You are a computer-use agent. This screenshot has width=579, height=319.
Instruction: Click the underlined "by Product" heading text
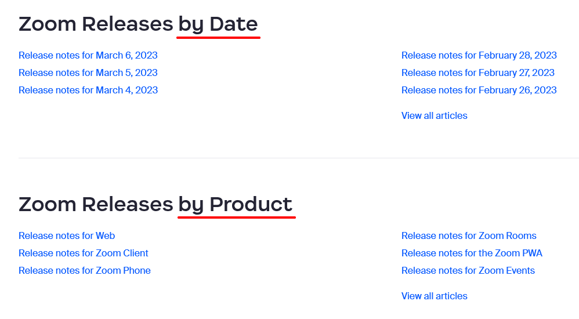coord(235,205)
